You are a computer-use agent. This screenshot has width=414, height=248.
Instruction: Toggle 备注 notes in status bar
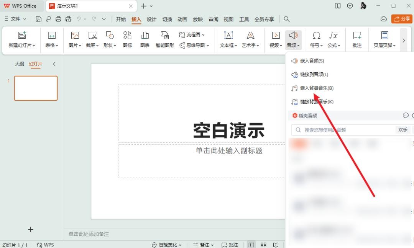(x=203, y=245)
